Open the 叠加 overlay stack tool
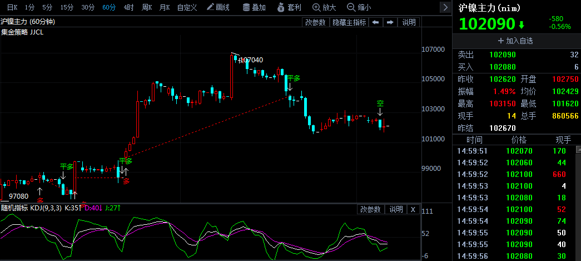The width and height of the screenshot is (581, 261). tap(254, 7)
